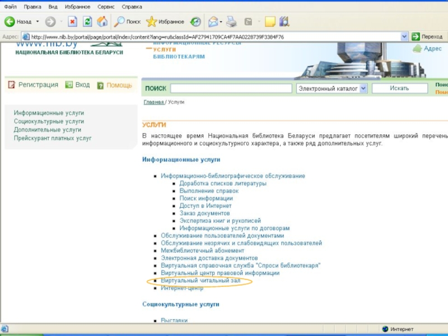Open the Search (Поиск) magnifier toolbar button

point(127,22)
